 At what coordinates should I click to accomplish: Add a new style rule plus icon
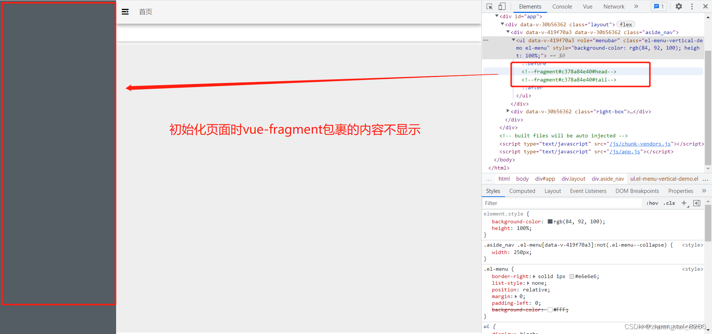pos(685,203)
